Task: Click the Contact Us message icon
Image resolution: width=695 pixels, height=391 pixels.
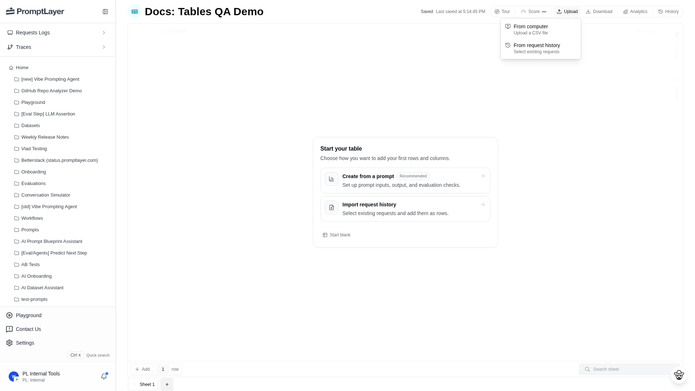Action: (x=9, y=329)
